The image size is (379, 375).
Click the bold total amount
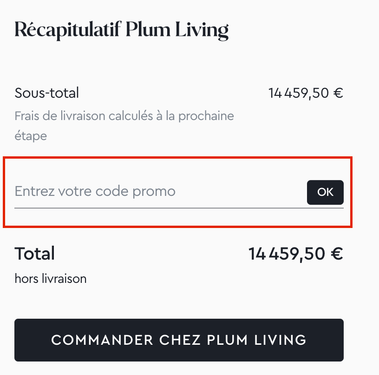click(295, 254)
